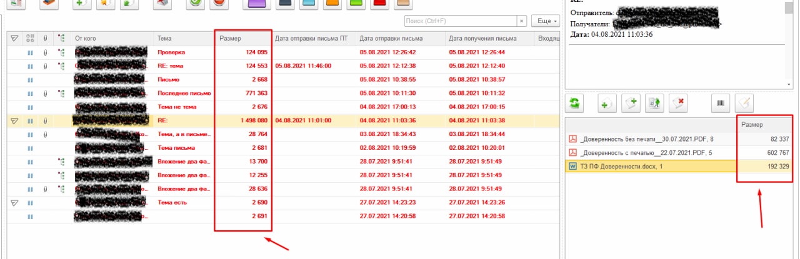Click sent date 05.08.2021 11:46:00
Screen dimensions: 800x259
303,66
